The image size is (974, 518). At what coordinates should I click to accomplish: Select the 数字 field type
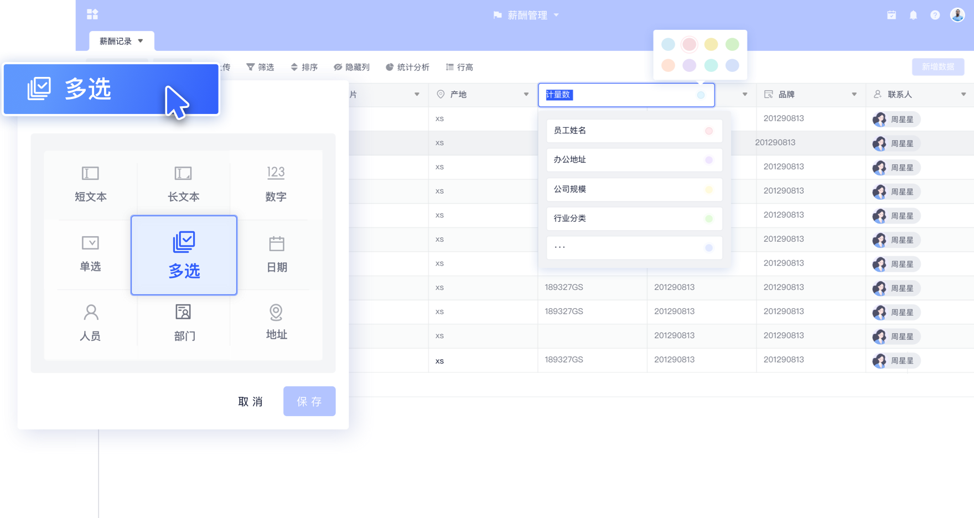[x=276, y=184]
